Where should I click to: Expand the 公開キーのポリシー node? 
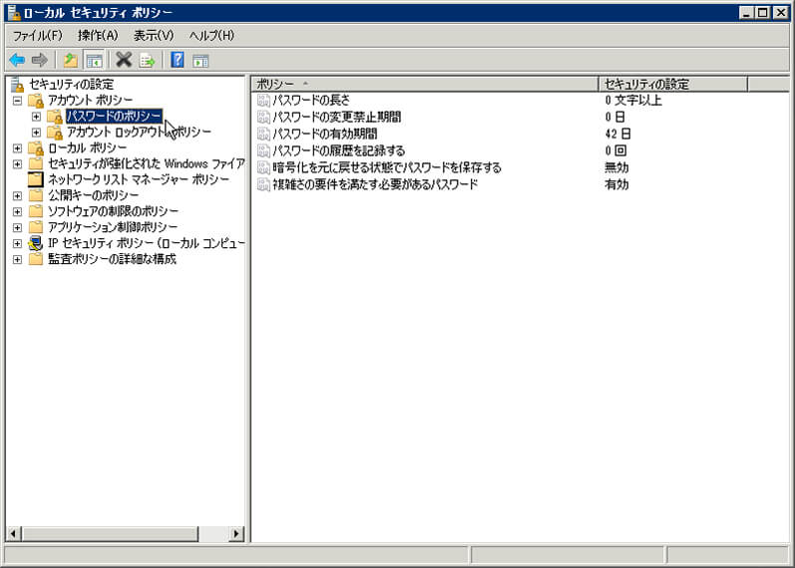[17, 195]
